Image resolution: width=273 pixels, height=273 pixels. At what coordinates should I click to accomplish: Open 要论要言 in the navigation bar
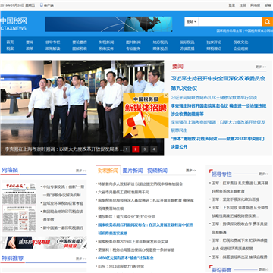click(80, 42)
